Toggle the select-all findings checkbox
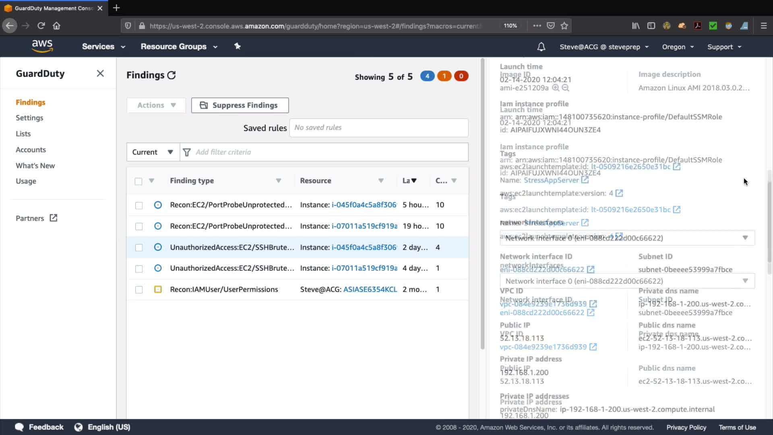The width and height of the screenshot is (773, 435). [x=138, y=181]
